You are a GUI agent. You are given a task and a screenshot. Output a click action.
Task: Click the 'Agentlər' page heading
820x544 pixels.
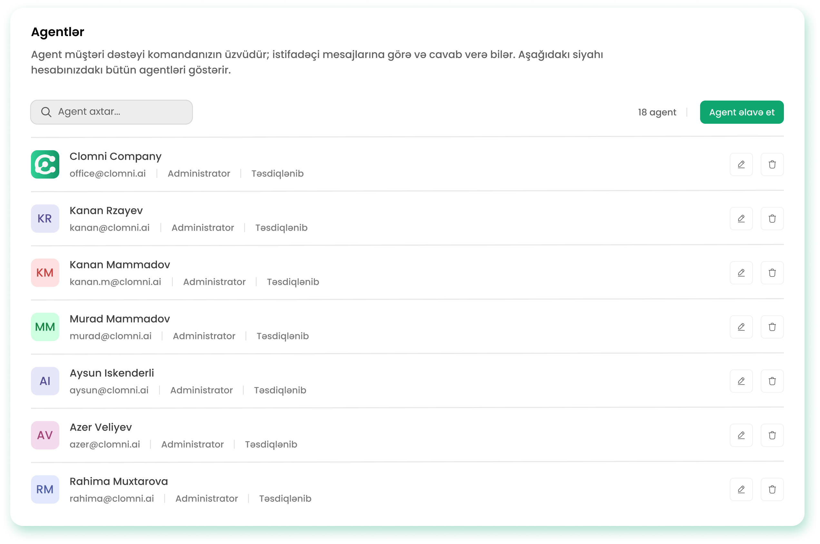coord(58,32)
